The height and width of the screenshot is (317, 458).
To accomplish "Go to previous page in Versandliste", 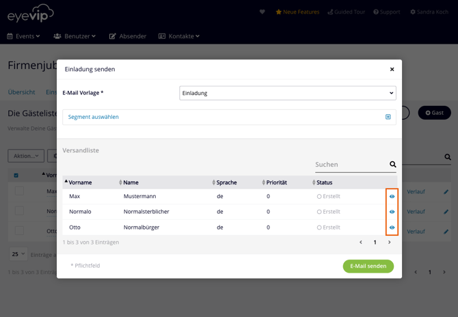I will coord(361,242).
